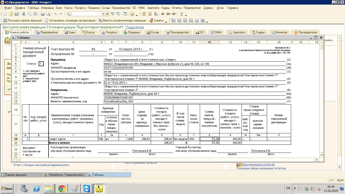
Task: Click the Paste clipboard icon
Action: point(35,14)
